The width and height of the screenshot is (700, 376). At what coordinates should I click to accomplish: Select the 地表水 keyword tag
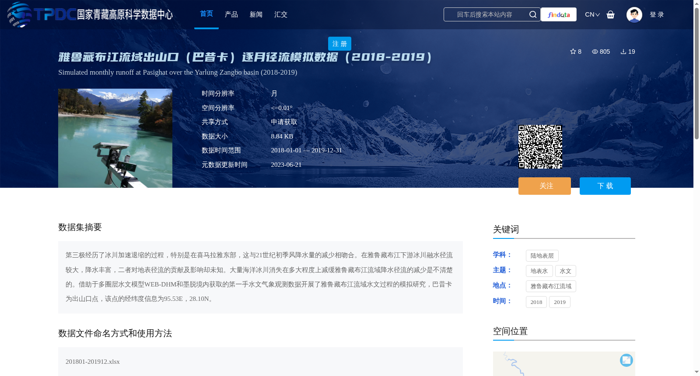pos(539,271)
